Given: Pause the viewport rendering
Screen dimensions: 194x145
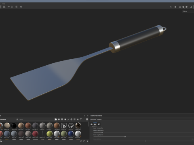Looking at the screenshot, I should pyautogui.click(x=175, y=7).
